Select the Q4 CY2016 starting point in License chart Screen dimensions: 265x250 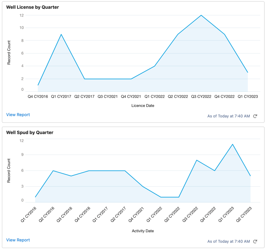(x=38, y=85)
